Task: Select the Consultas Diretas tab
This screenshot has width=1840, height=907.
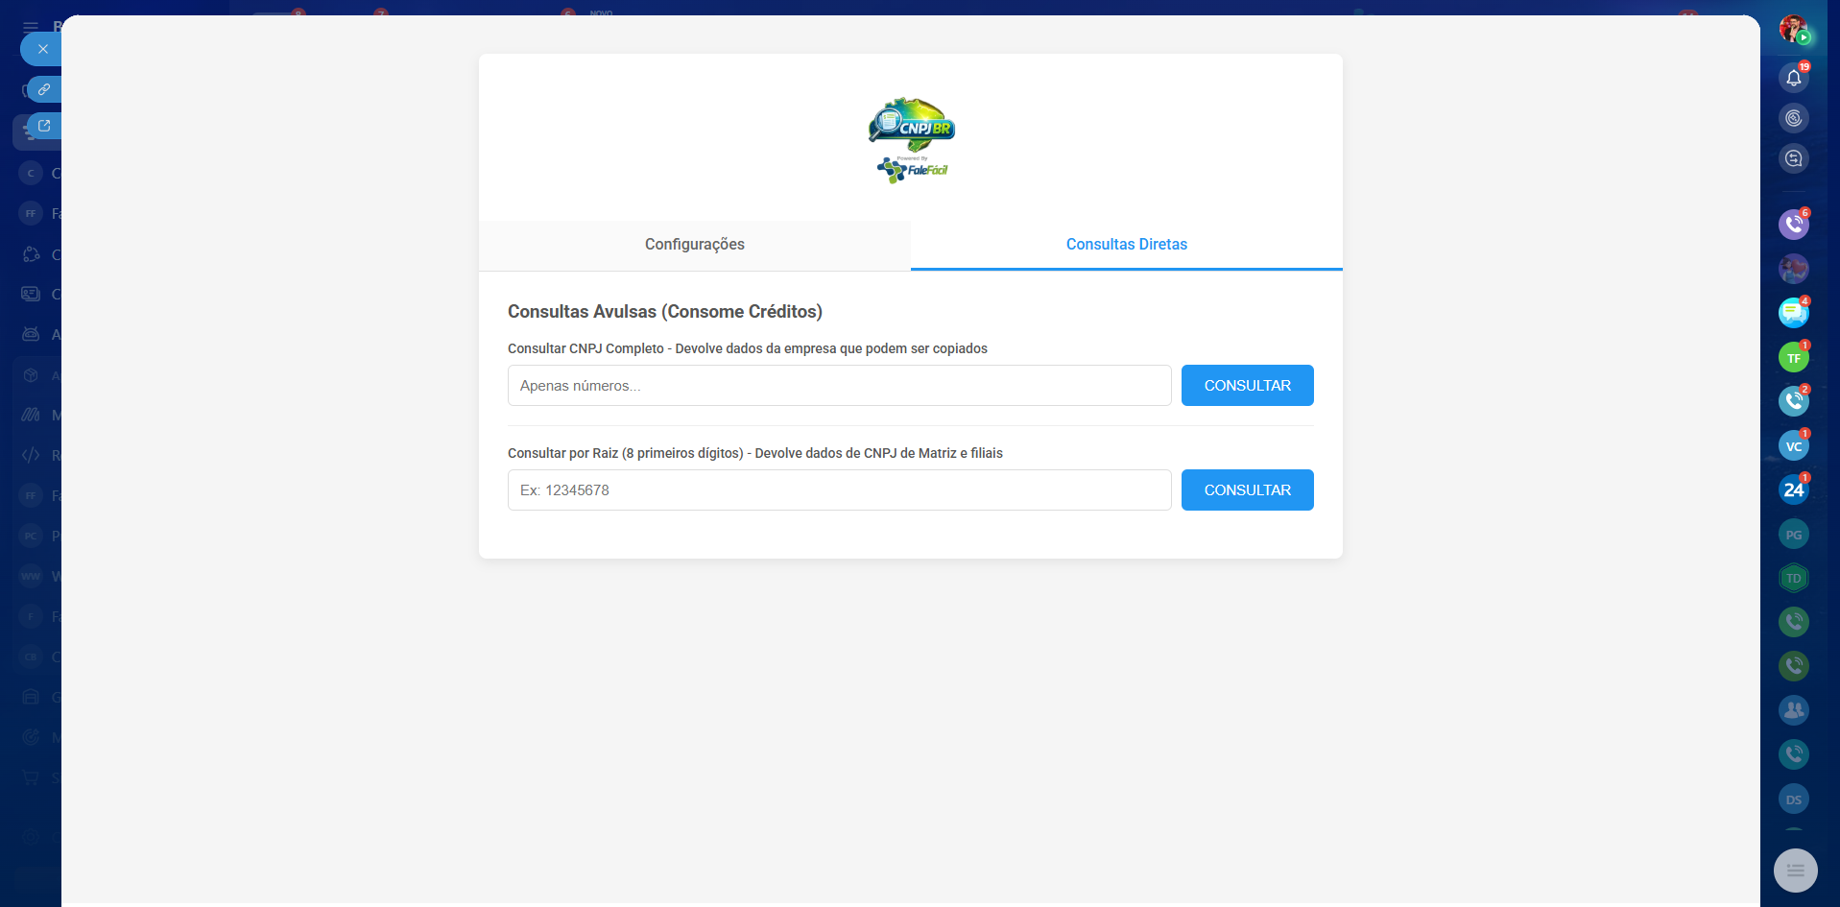Action: (x=1126, y=245)
